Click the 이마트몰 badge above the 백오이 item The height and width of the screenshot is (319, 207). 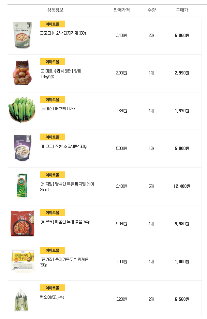52,288
